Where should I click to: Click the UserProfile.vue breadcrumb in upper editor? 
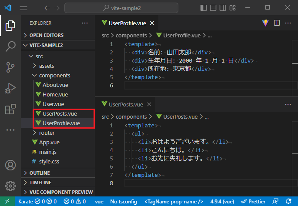[x=178, y=36]
